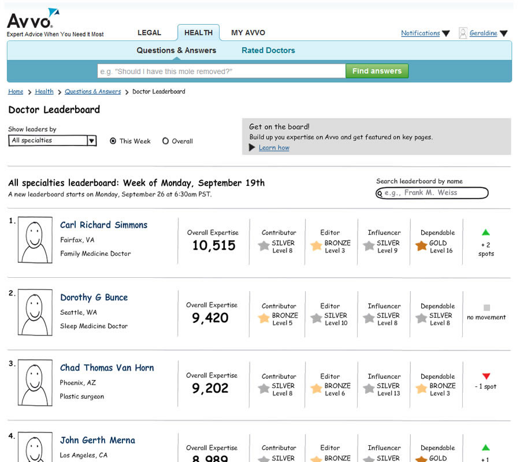
Task: Go to Health breadcrumb link
Action: pyautogui.click(x=44, y=91)
